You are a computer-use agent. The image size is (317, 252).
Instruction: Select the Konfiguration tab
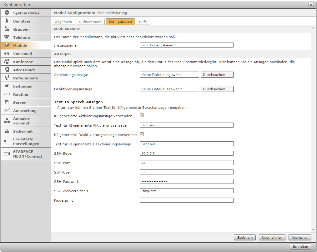(120, 22)
